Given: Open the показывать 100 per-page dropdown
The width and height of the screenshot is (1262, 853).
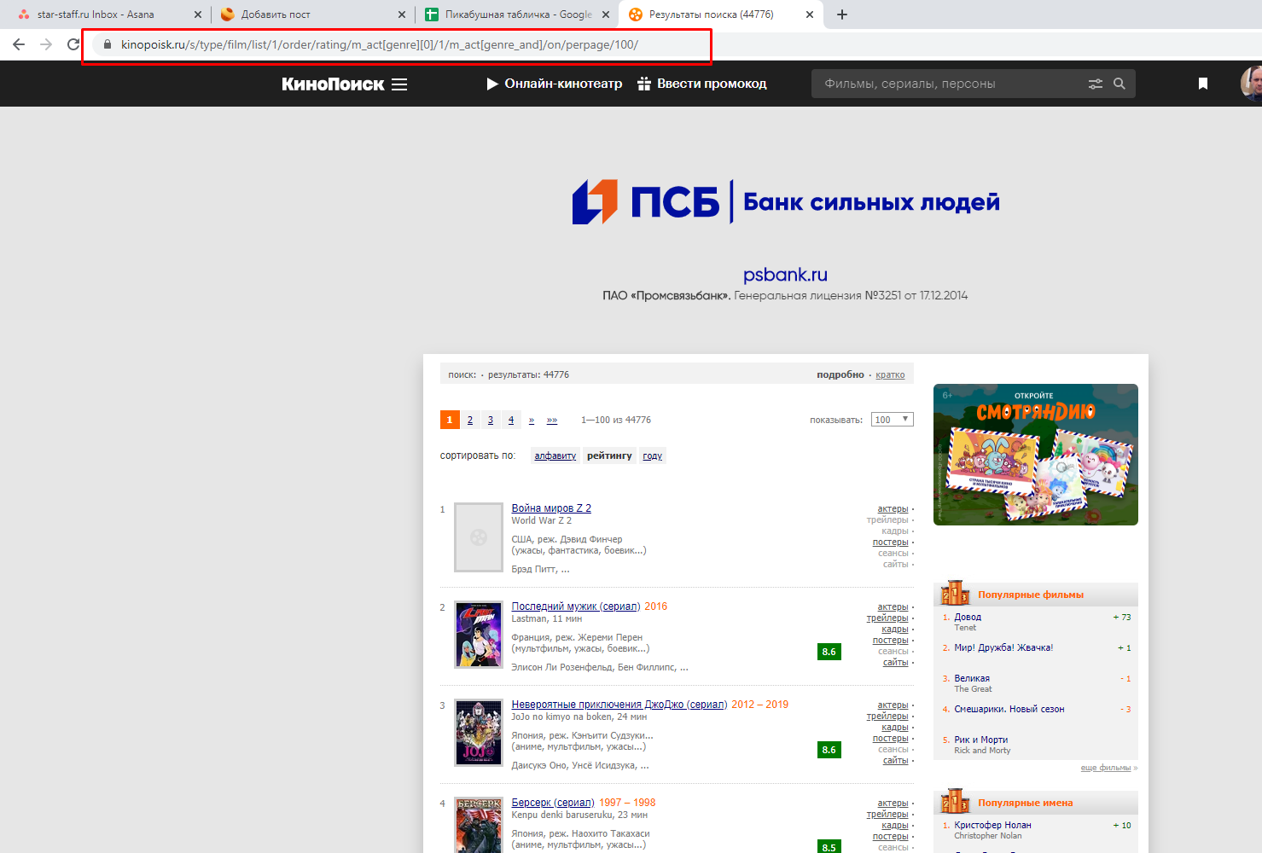Looking at the screenshot, I should point(893,420).
